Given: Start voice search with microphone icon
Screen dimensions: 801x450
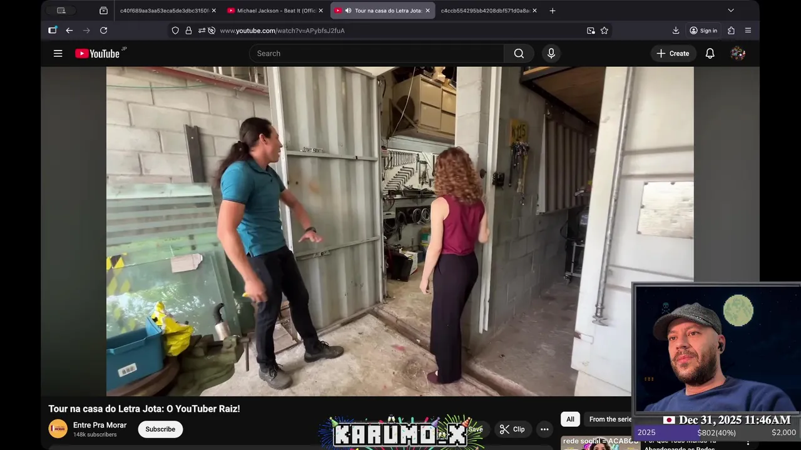Looking at the screenshot, I should point(551,54).
